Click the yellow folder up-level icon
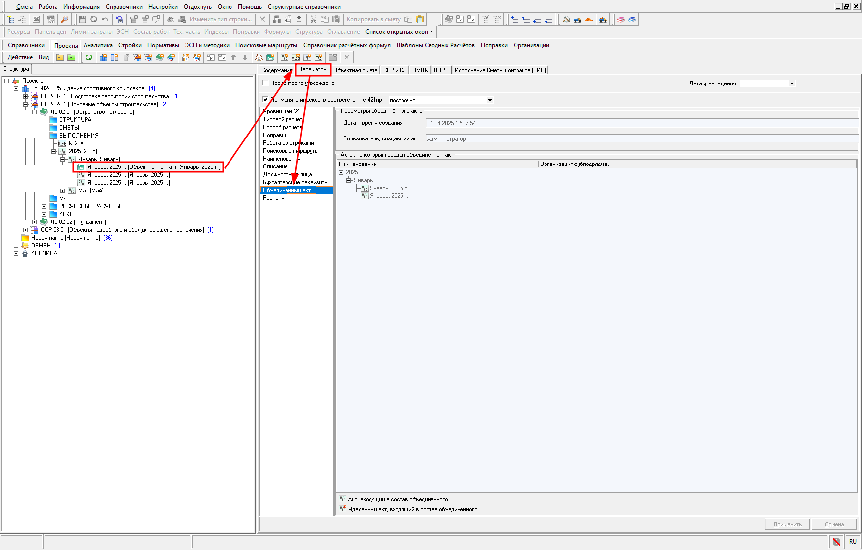Screen dimensions: 862x550 [59, 57]
